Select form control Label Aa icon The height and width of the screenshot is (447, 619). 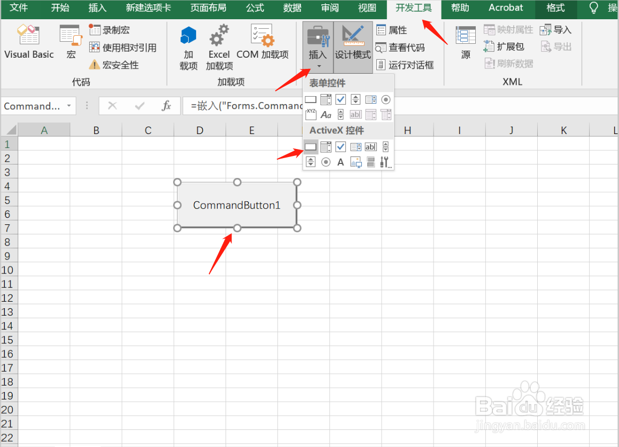click(326, 114)
